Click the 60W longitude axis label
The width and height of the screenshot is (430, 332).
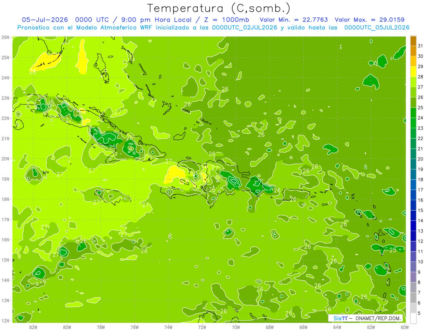point(405,327)
